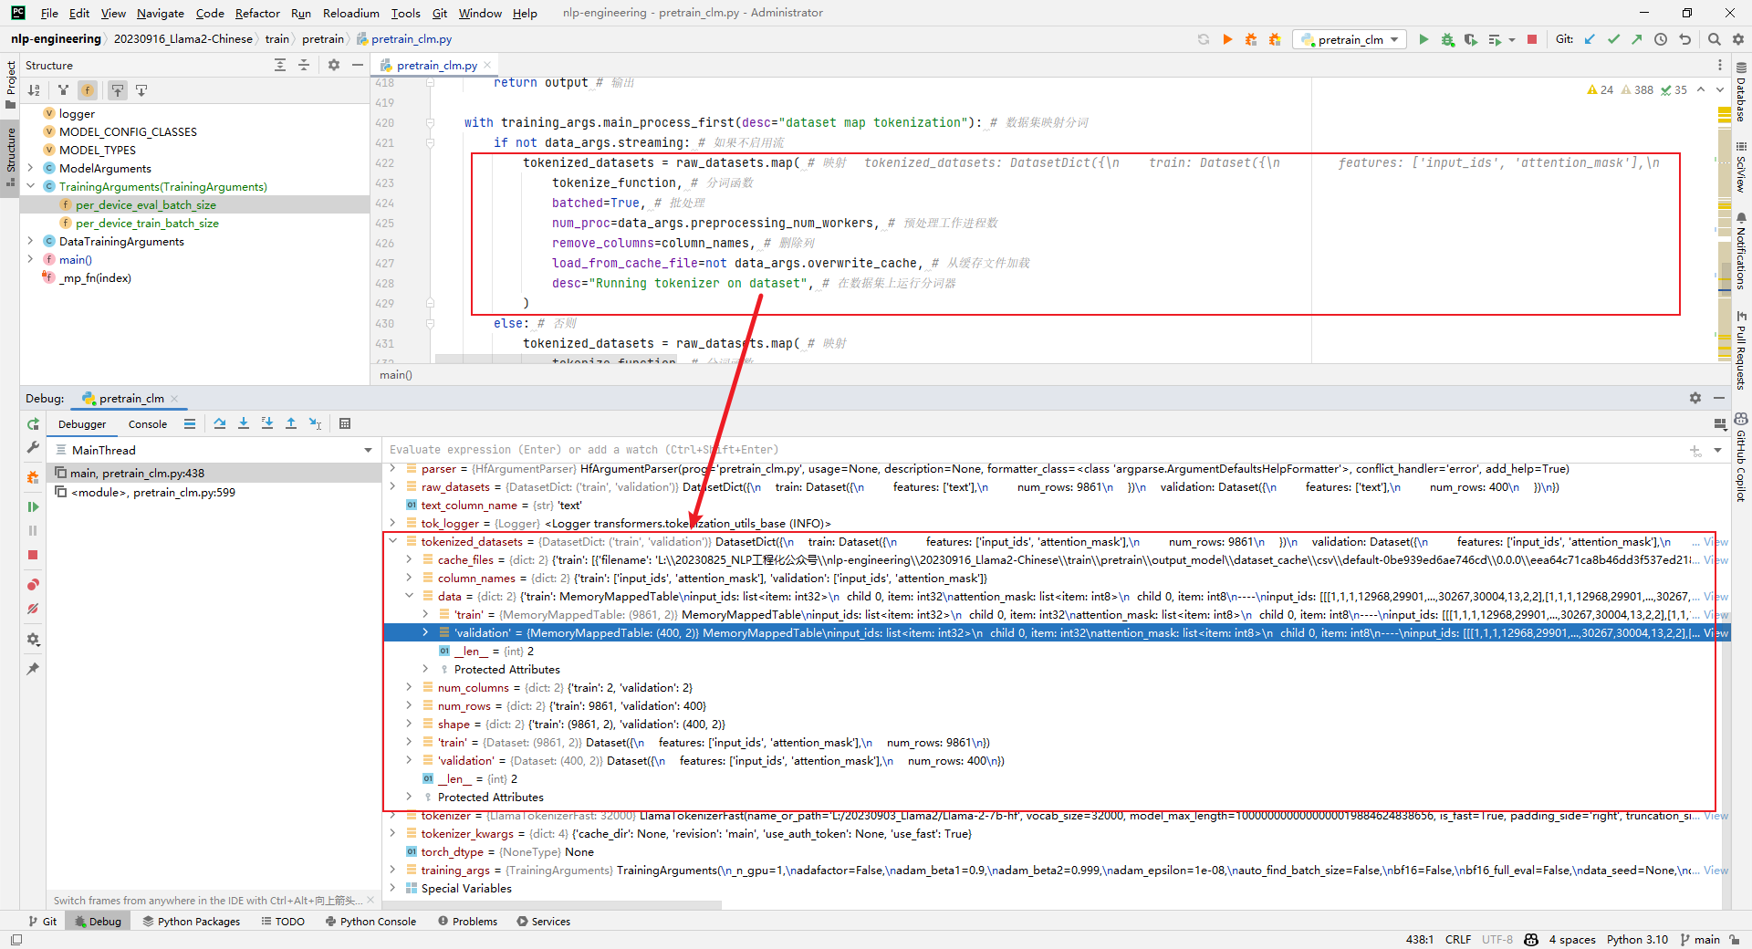Open Search Everywhere magnifier in top toolbar
This screenshot has height=949, width=1752.
[x=1714, y=39]
